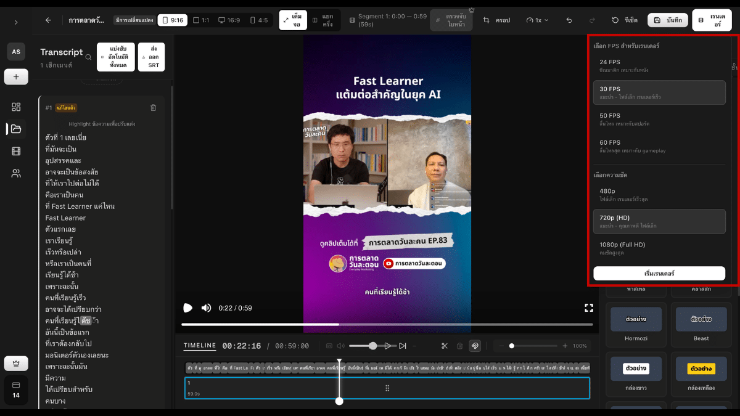Viewport: 740px width, 416px height.
Task: Enter fullscreen with the preview corner icon
Action: pos(588,308)
